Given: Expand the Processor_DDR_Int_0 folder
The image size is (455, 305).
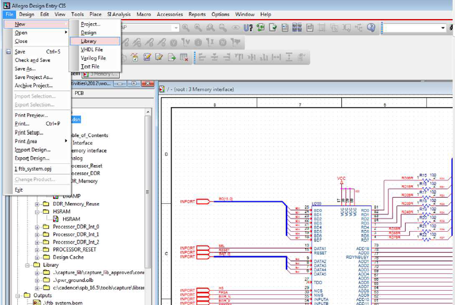Looking at the screenshot, I should [x=37, y=227].
